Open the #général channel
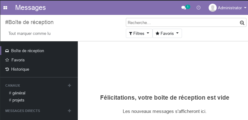 tap(17, 93)
